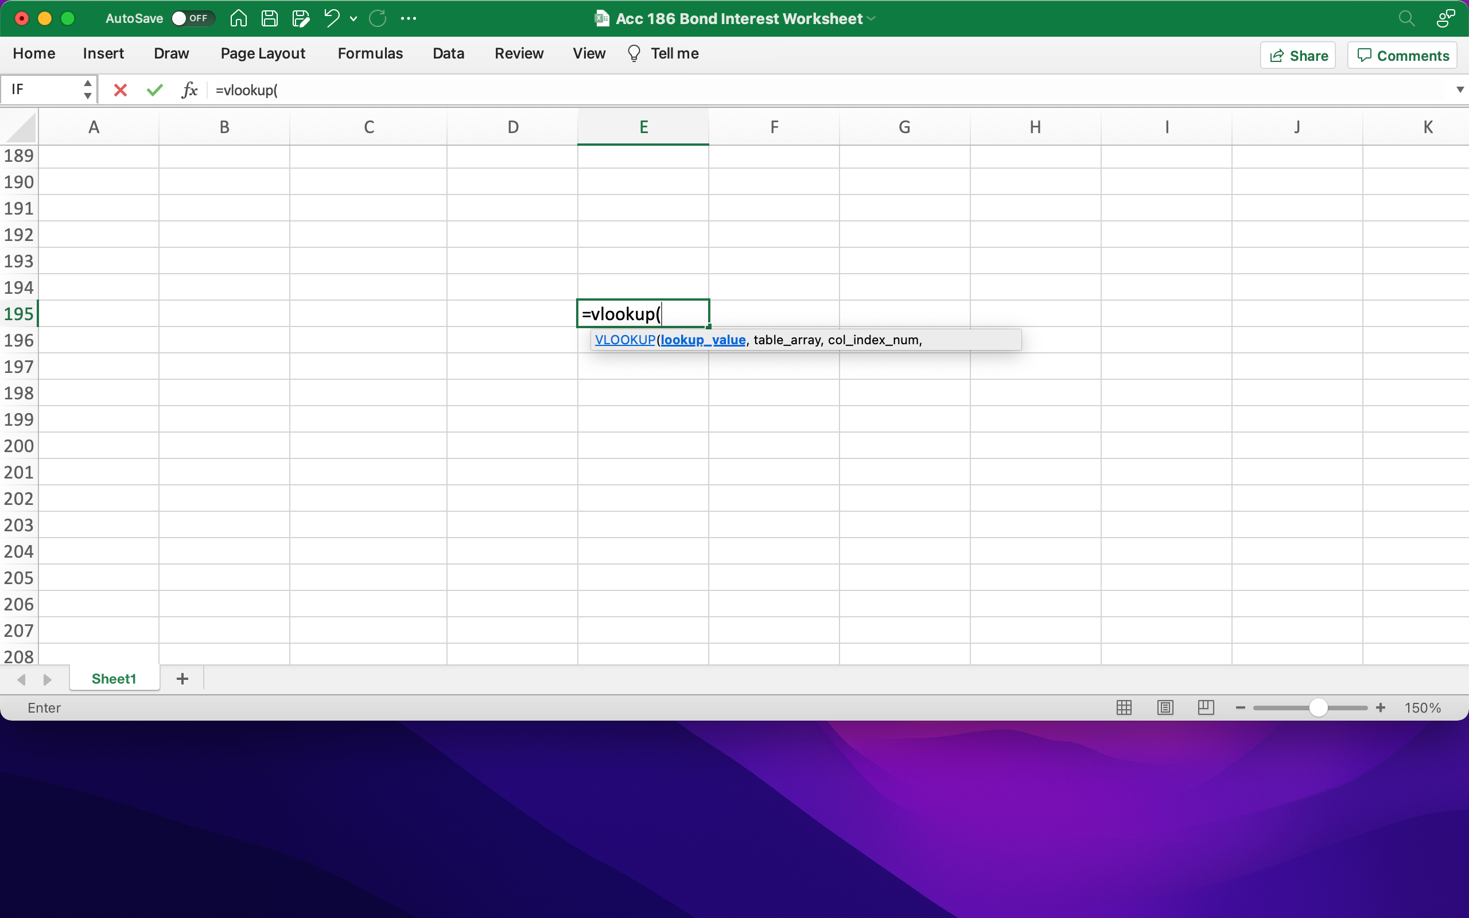The height and width of the screenshot is (918, 1469).
Task: Toggle AutoSave on
Action: click(x=192, y=18)
